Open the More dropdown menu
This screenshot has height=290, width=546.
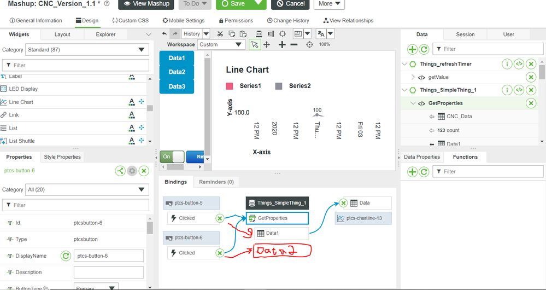pyautogui.click(x=329, y=4)
